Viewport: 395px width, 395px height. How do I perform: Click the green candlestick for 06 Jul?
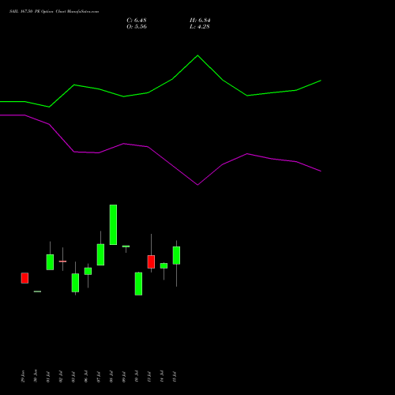[88, 271]
